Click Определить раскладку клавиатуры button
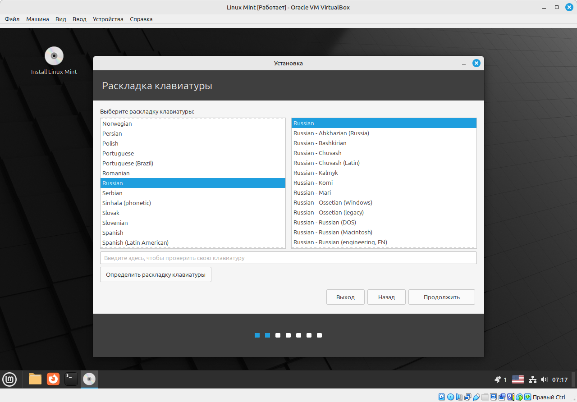577x402 pixels. [x=156, y=274]
